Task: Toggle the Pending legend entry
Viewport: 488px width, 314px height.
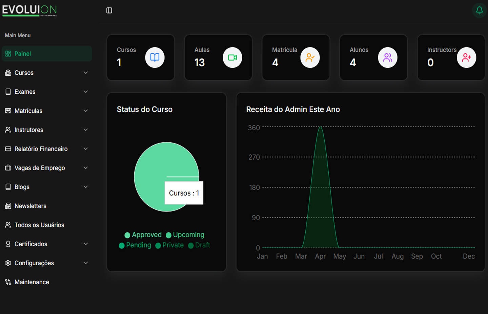Action: pyautogui.click(x=135, y=245)
